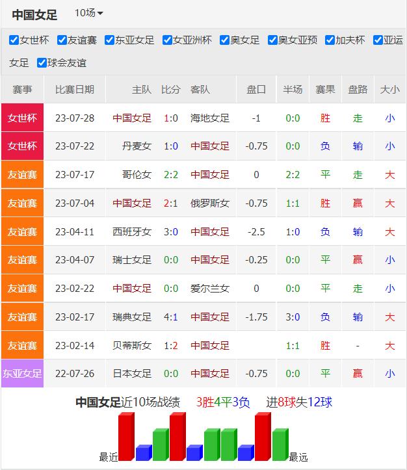Open 日本女足 team link

point(132,374)
